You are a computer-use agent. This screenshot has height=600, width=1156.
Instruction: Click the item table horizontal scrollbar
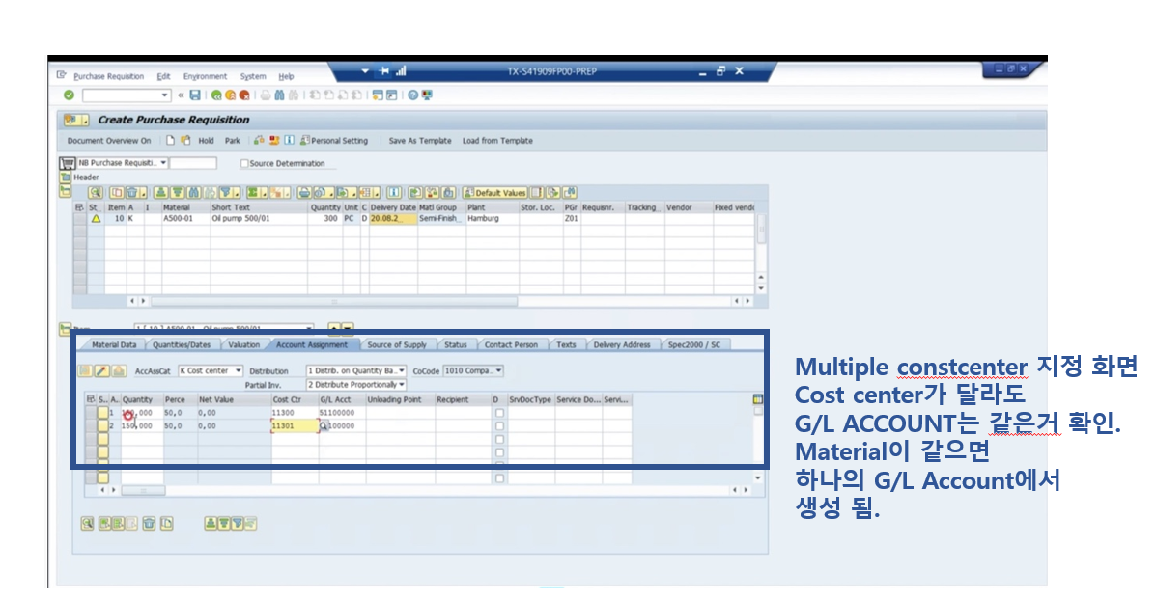pos(334,301)
